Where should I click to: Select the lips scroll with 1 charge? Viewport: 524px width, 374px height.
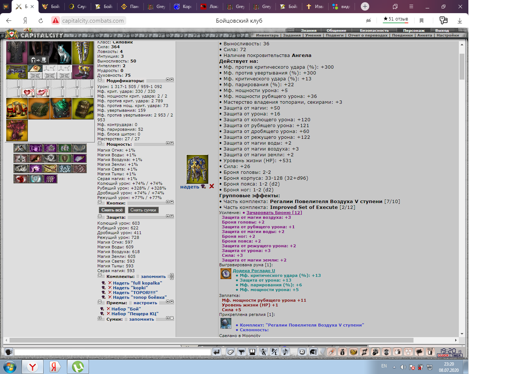point(42,93)
